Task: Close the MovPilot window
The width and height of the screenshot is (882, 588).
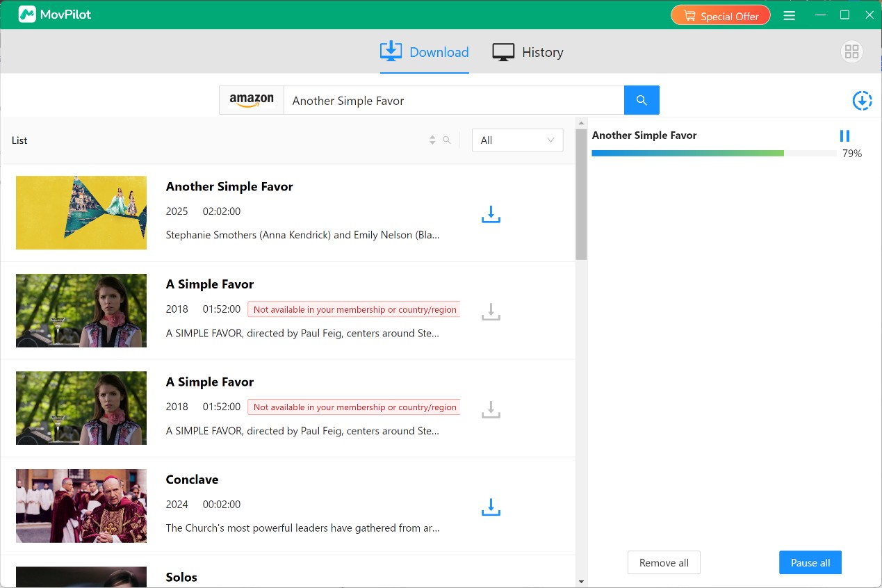Action: point(869,15)
